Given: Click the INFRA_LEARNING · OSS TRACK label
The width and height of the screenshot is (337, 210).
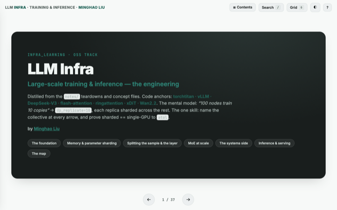Looking at the screenshot, I should click(63, 55).
